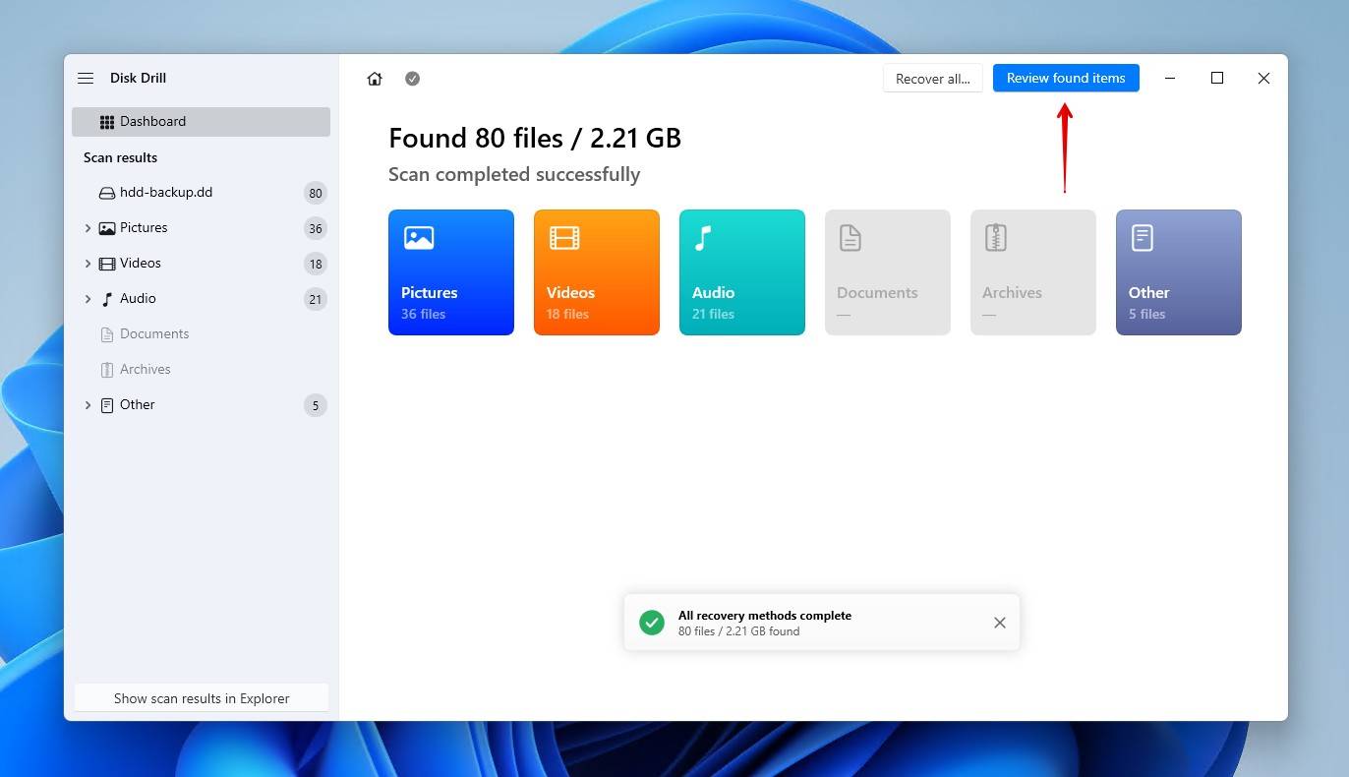Click Review found items button

pos(1066,79)
